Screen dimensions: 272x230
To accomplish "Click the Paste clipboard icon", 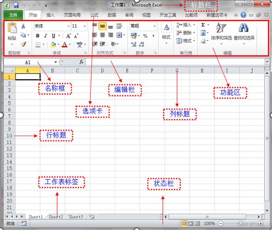I will pyautogui.click(x=12, y=28).
